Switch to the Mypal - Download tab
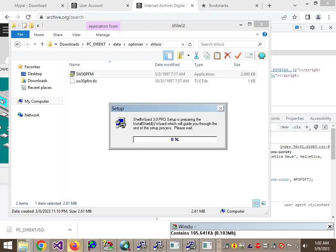The width and height of the screenshot is (336, 252). [x=30, y=6]
